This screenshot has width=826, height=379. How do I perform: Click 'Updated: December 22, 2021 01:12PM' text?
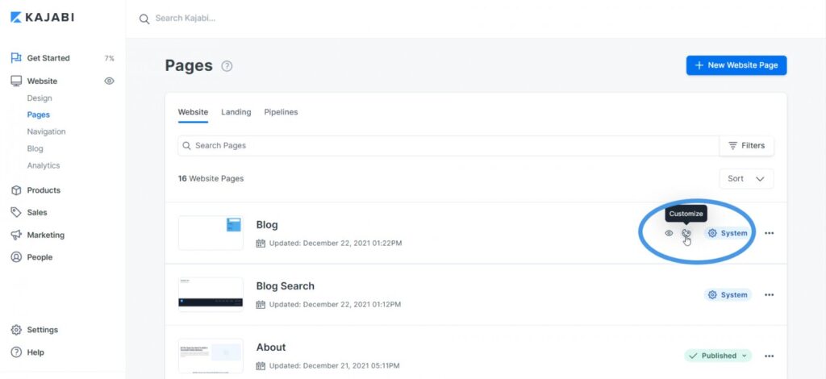coord(335,304)
